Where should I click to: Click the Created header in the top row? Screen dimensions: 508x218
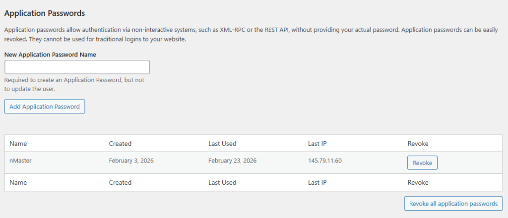[120, 144]
